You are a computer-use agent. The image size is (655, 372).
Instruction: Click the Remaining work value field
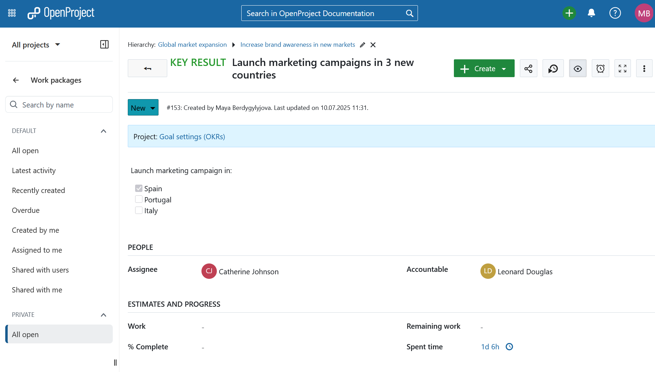[x=482, y=327]
